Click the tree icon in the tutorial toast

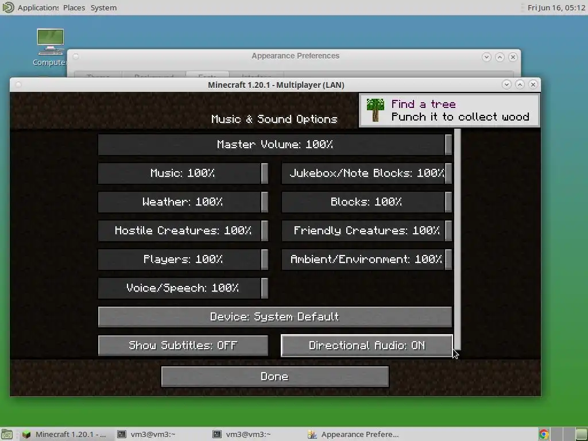pyautogui.click(x=375, y=110)
